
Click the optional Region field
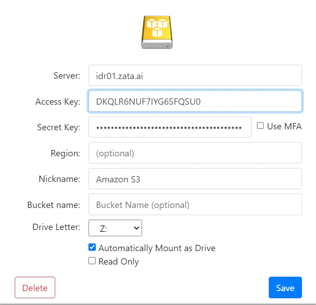pos(195,153)
